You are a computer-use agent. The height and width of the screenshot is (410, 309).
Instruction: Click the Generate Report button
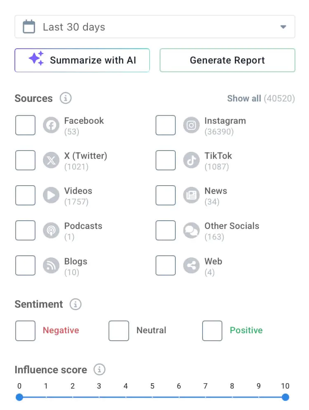227,60
